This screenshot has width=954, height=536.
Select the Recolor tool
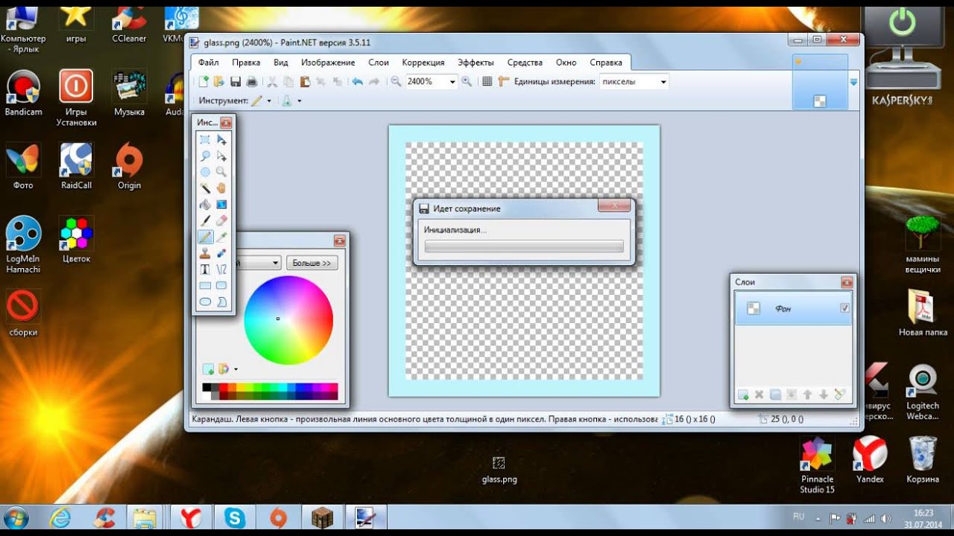(221, 254)
